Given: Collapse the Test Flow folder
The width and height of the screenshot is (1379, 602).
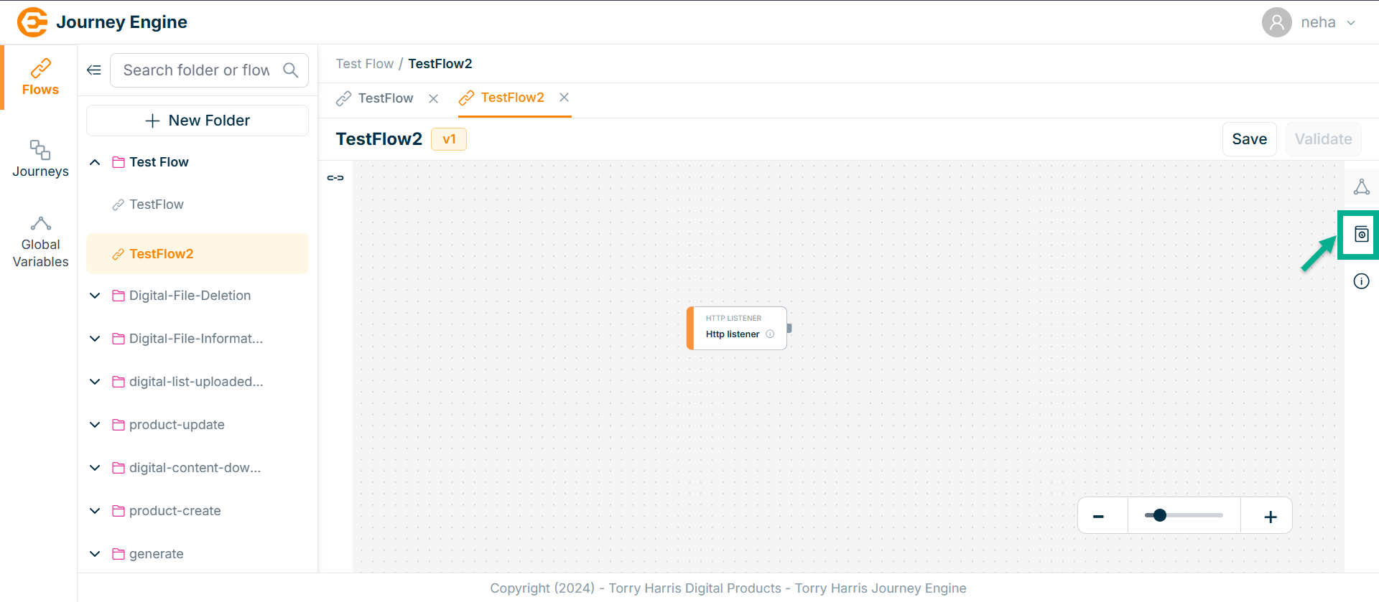Looking at the screenshot, I should (x=95, y=163).
